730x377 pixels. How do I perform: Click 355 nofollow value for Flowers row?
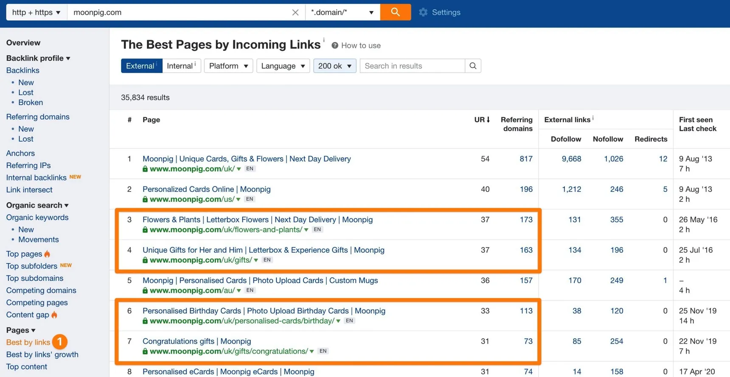(617, 219)
